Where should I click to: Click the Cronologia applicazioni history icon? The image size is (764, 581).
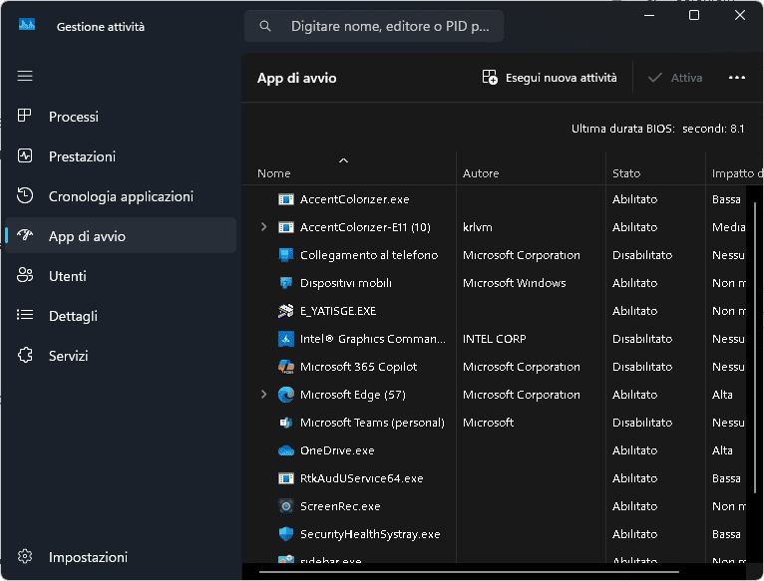point(26,196)
